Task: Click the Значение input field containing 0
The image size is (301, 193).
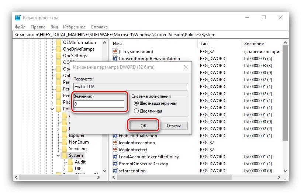Action: click(x=99, y=104)
